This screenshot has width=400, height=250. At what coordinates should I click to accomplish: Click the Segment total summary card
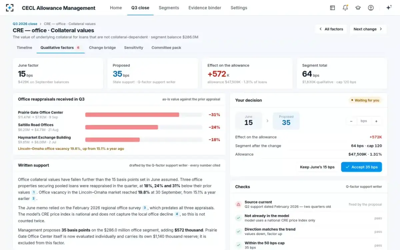(342, 74)
